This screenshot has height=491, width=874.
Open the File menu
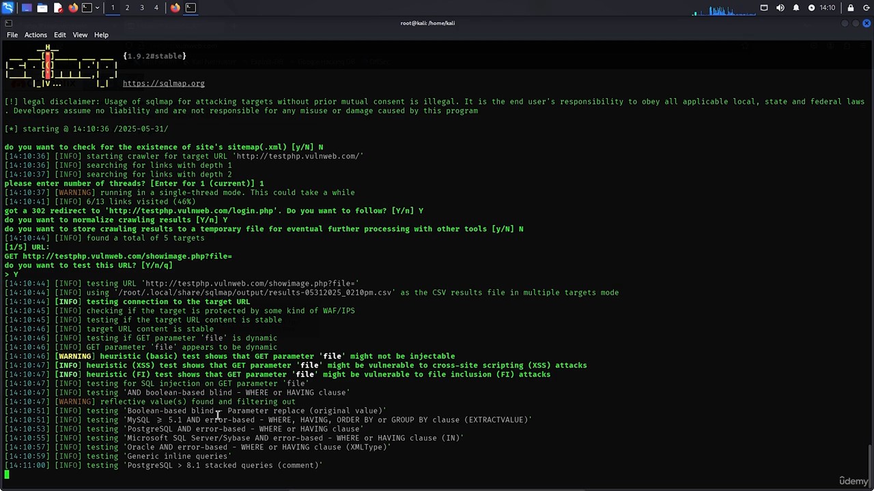pos(12,35)
